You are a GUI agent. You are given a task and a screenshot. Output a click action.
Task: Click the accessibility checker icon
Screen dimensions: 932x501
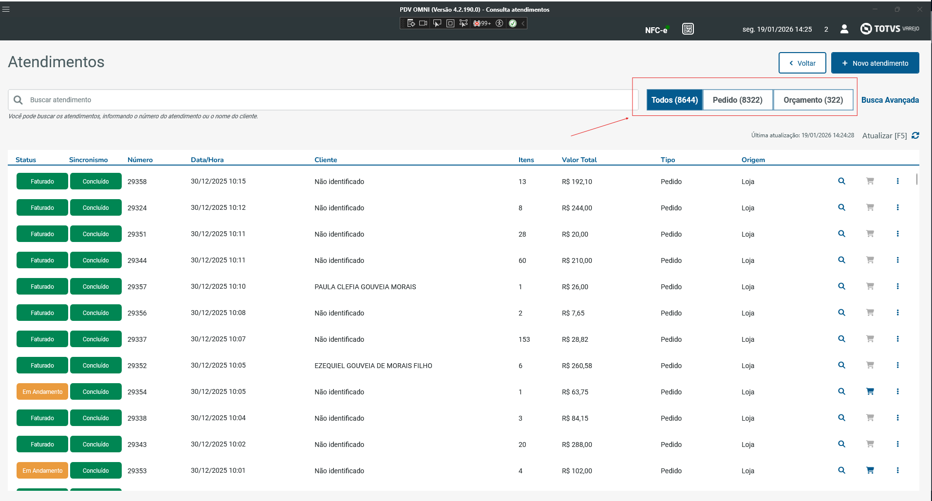(499, 23)
